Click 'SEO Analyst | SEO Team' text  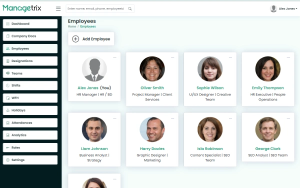point(268,155)
